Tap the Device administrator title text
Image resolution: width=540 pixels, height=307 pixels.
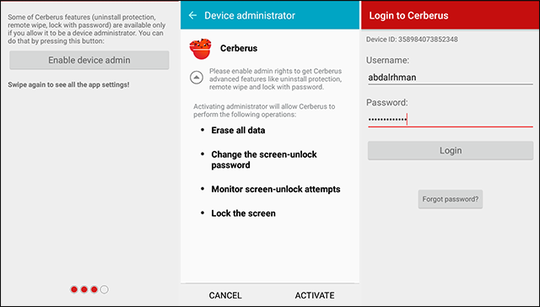pyautogui.click(x=250, y=15)
